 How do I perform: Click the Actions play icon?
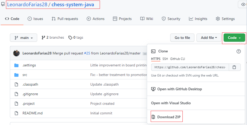89,19
